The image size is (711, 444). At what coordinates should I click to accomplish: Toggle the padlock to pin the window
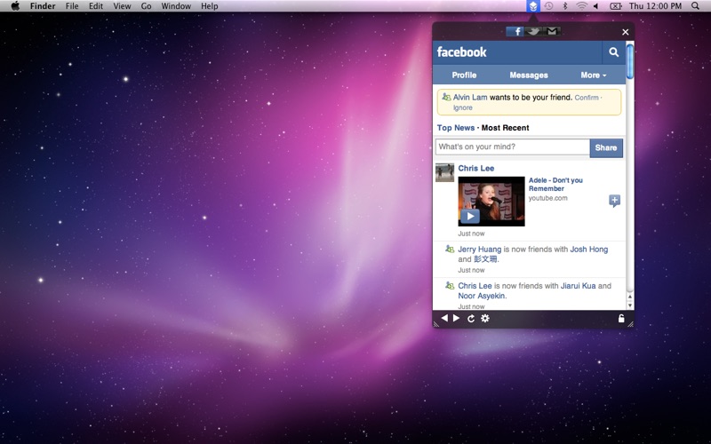(621, 318)
